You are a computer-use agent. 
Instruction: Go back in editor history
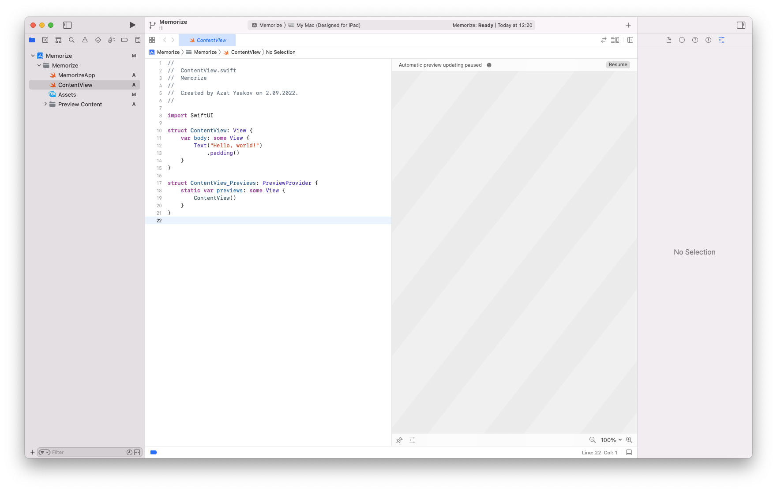click(x=165, y=40)
